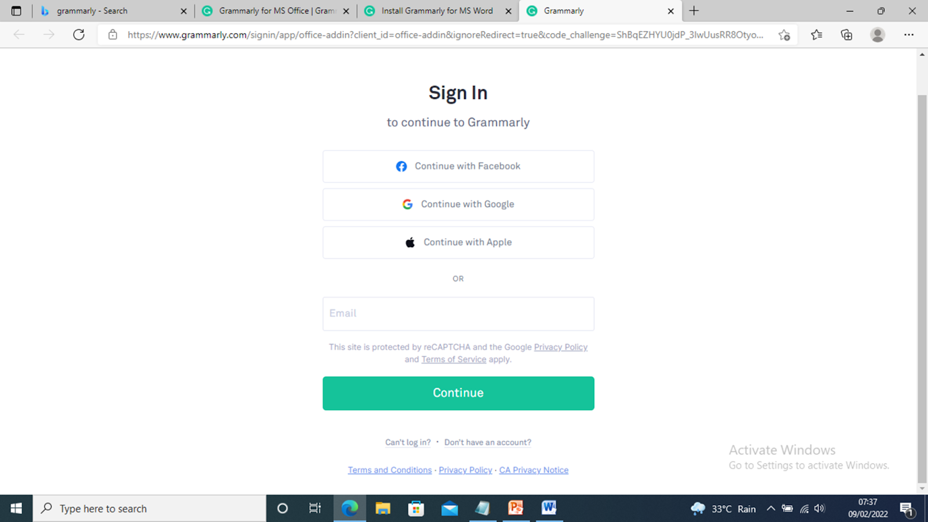
Task: Click into the Email input field
Action: pyautogui.click(x=458, y=314)
